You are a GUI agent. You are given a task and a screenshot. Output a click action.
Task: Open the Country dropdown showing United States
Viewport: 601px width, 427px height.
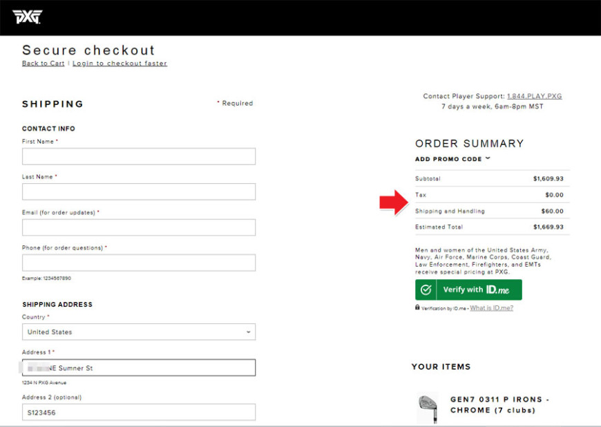point(139,332)
